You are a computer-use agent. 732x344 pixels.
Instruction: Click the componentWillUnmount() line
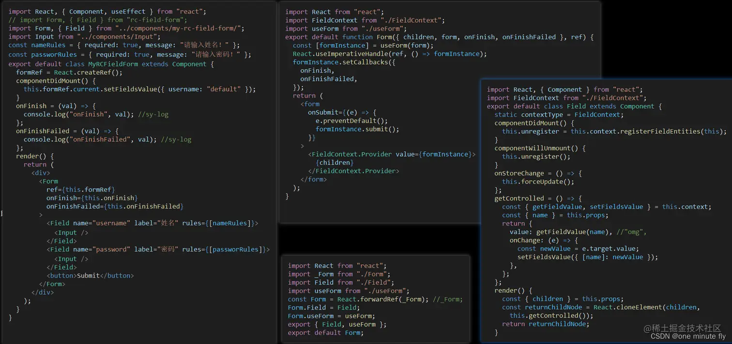point(540,148)
